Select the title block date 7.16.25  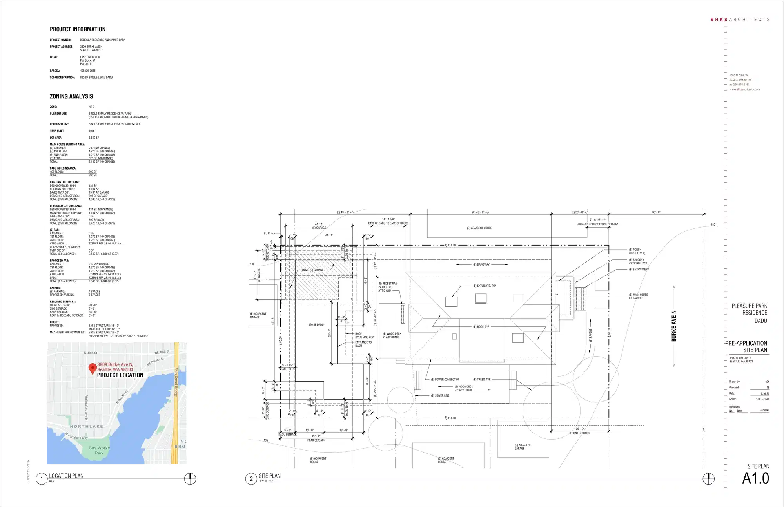pos(765,394)
